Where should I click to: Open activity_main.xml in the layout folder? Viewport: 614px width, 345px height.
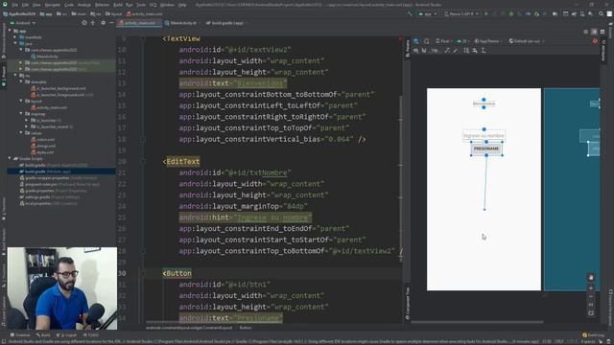click(x=49, y=107)
